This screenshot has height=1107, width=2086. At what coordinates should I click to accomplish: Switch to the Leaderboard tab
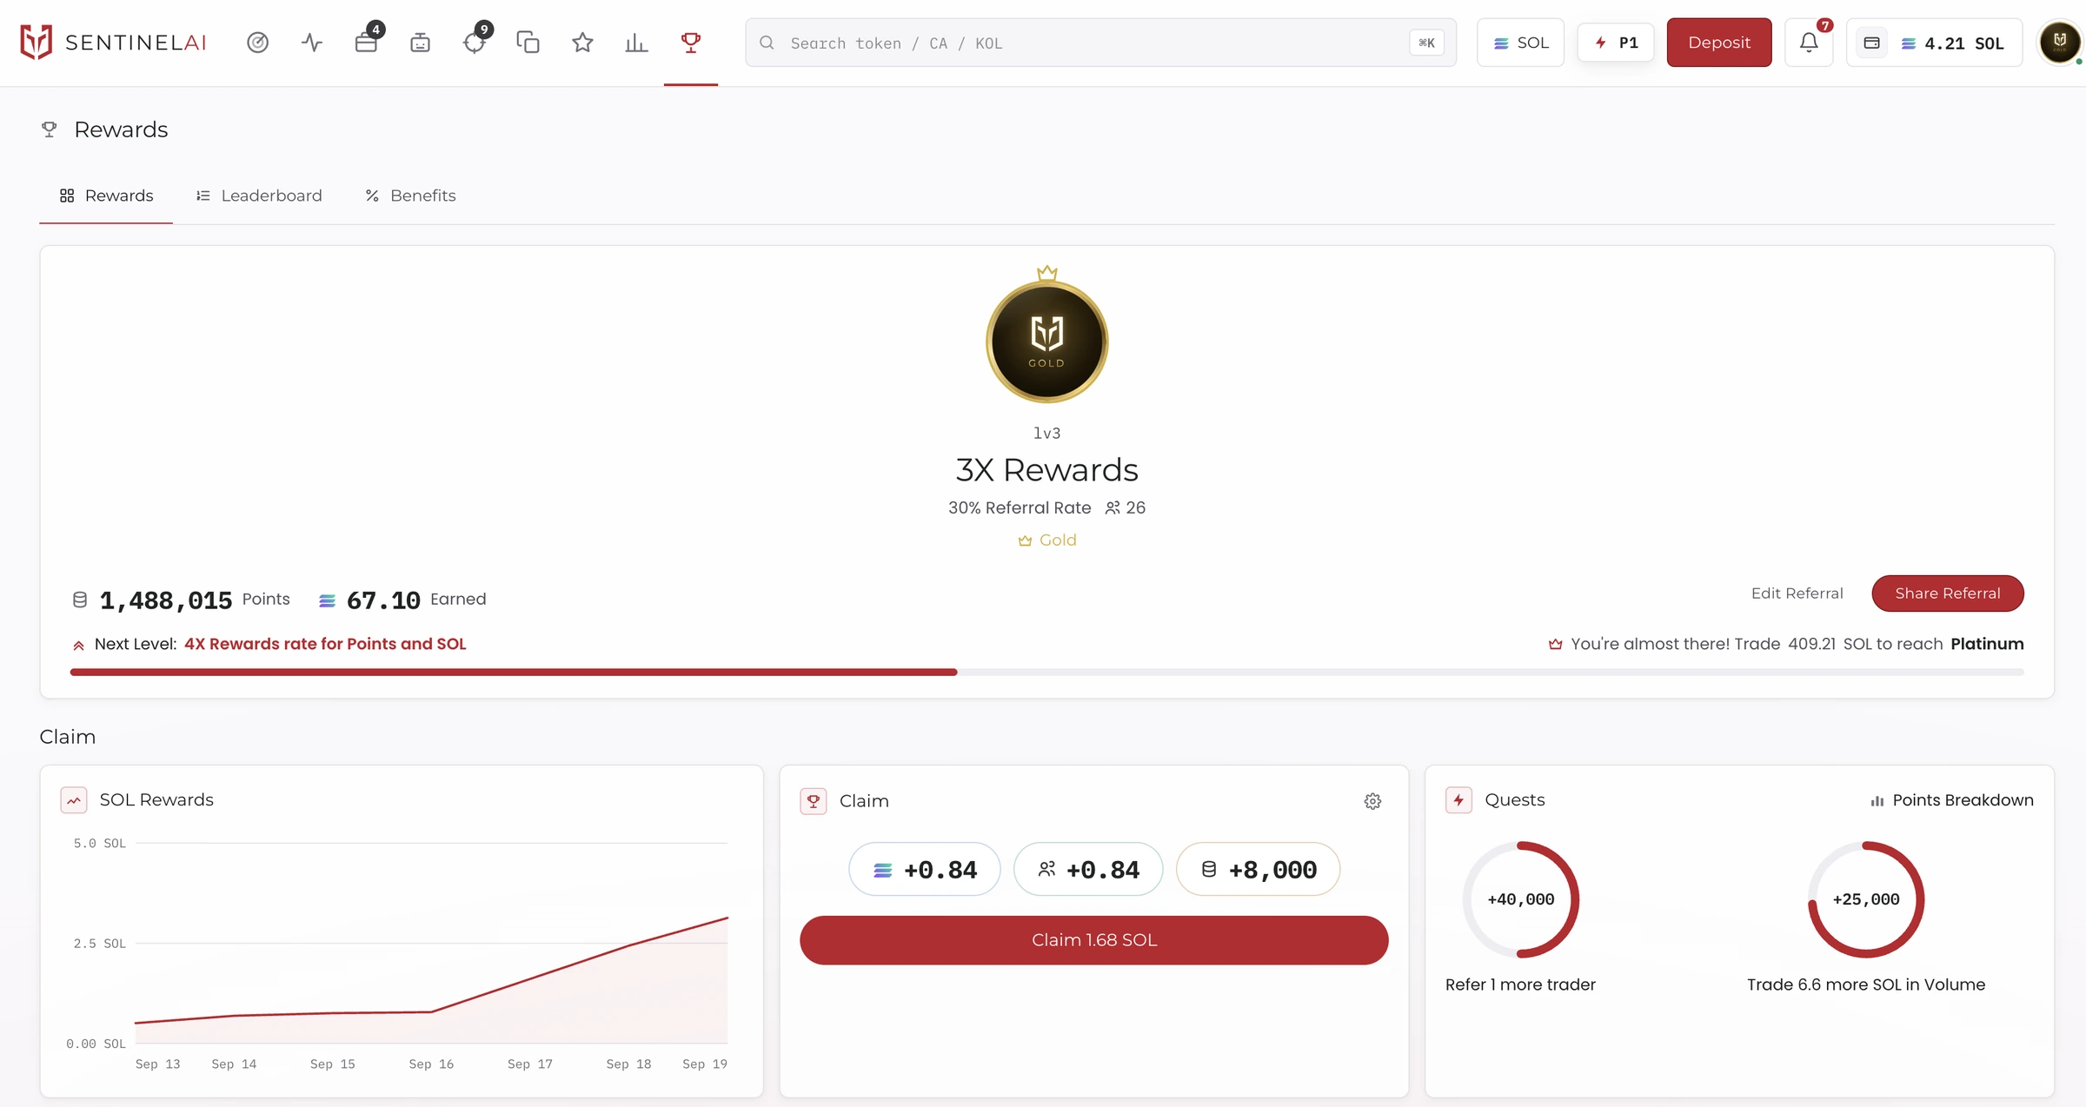259,196
